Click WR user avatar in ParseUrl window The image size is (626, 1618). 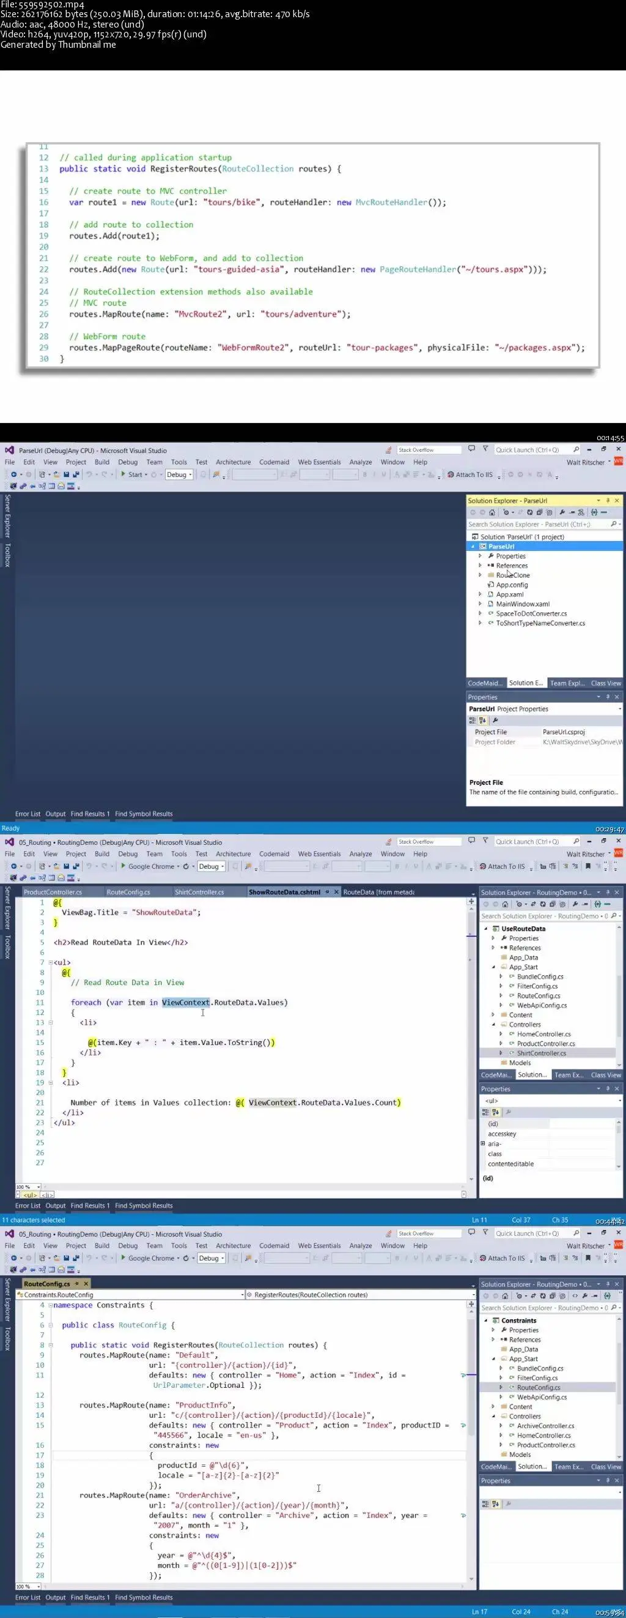pos(619,462)
